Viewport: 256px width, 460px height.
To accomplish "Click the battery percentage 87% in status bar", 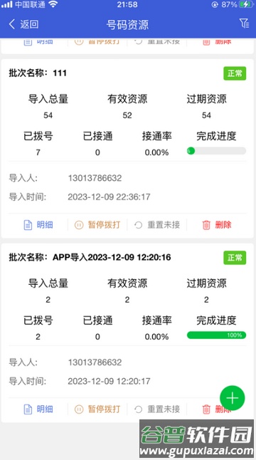I will tap(230, 4).
